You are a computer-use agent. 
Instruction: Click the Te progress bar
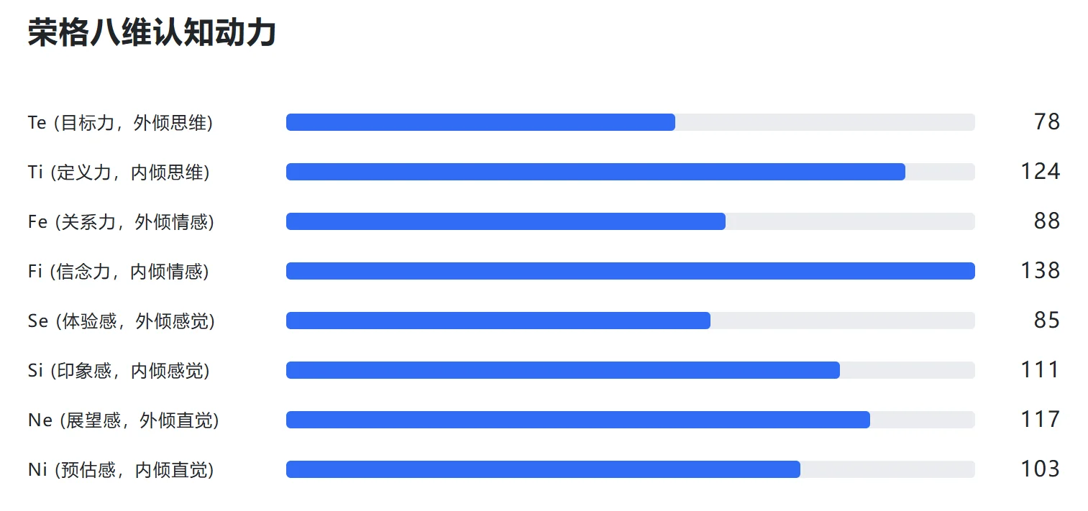(630, 122)
